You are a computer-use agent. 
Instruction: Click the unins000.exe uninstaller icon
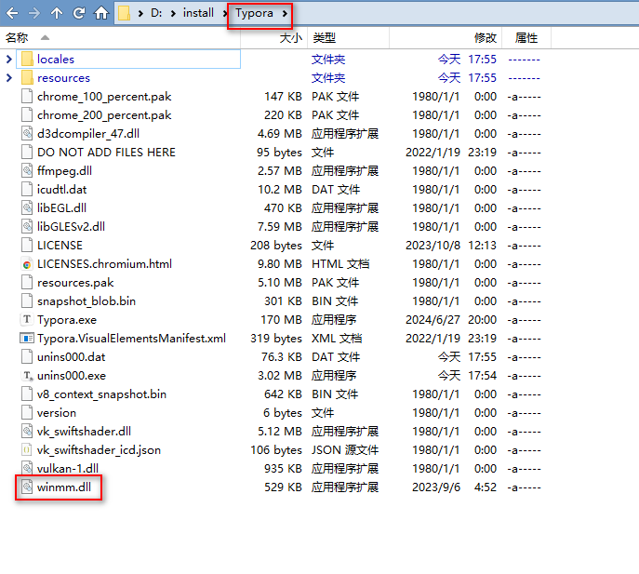coord(27,375)
